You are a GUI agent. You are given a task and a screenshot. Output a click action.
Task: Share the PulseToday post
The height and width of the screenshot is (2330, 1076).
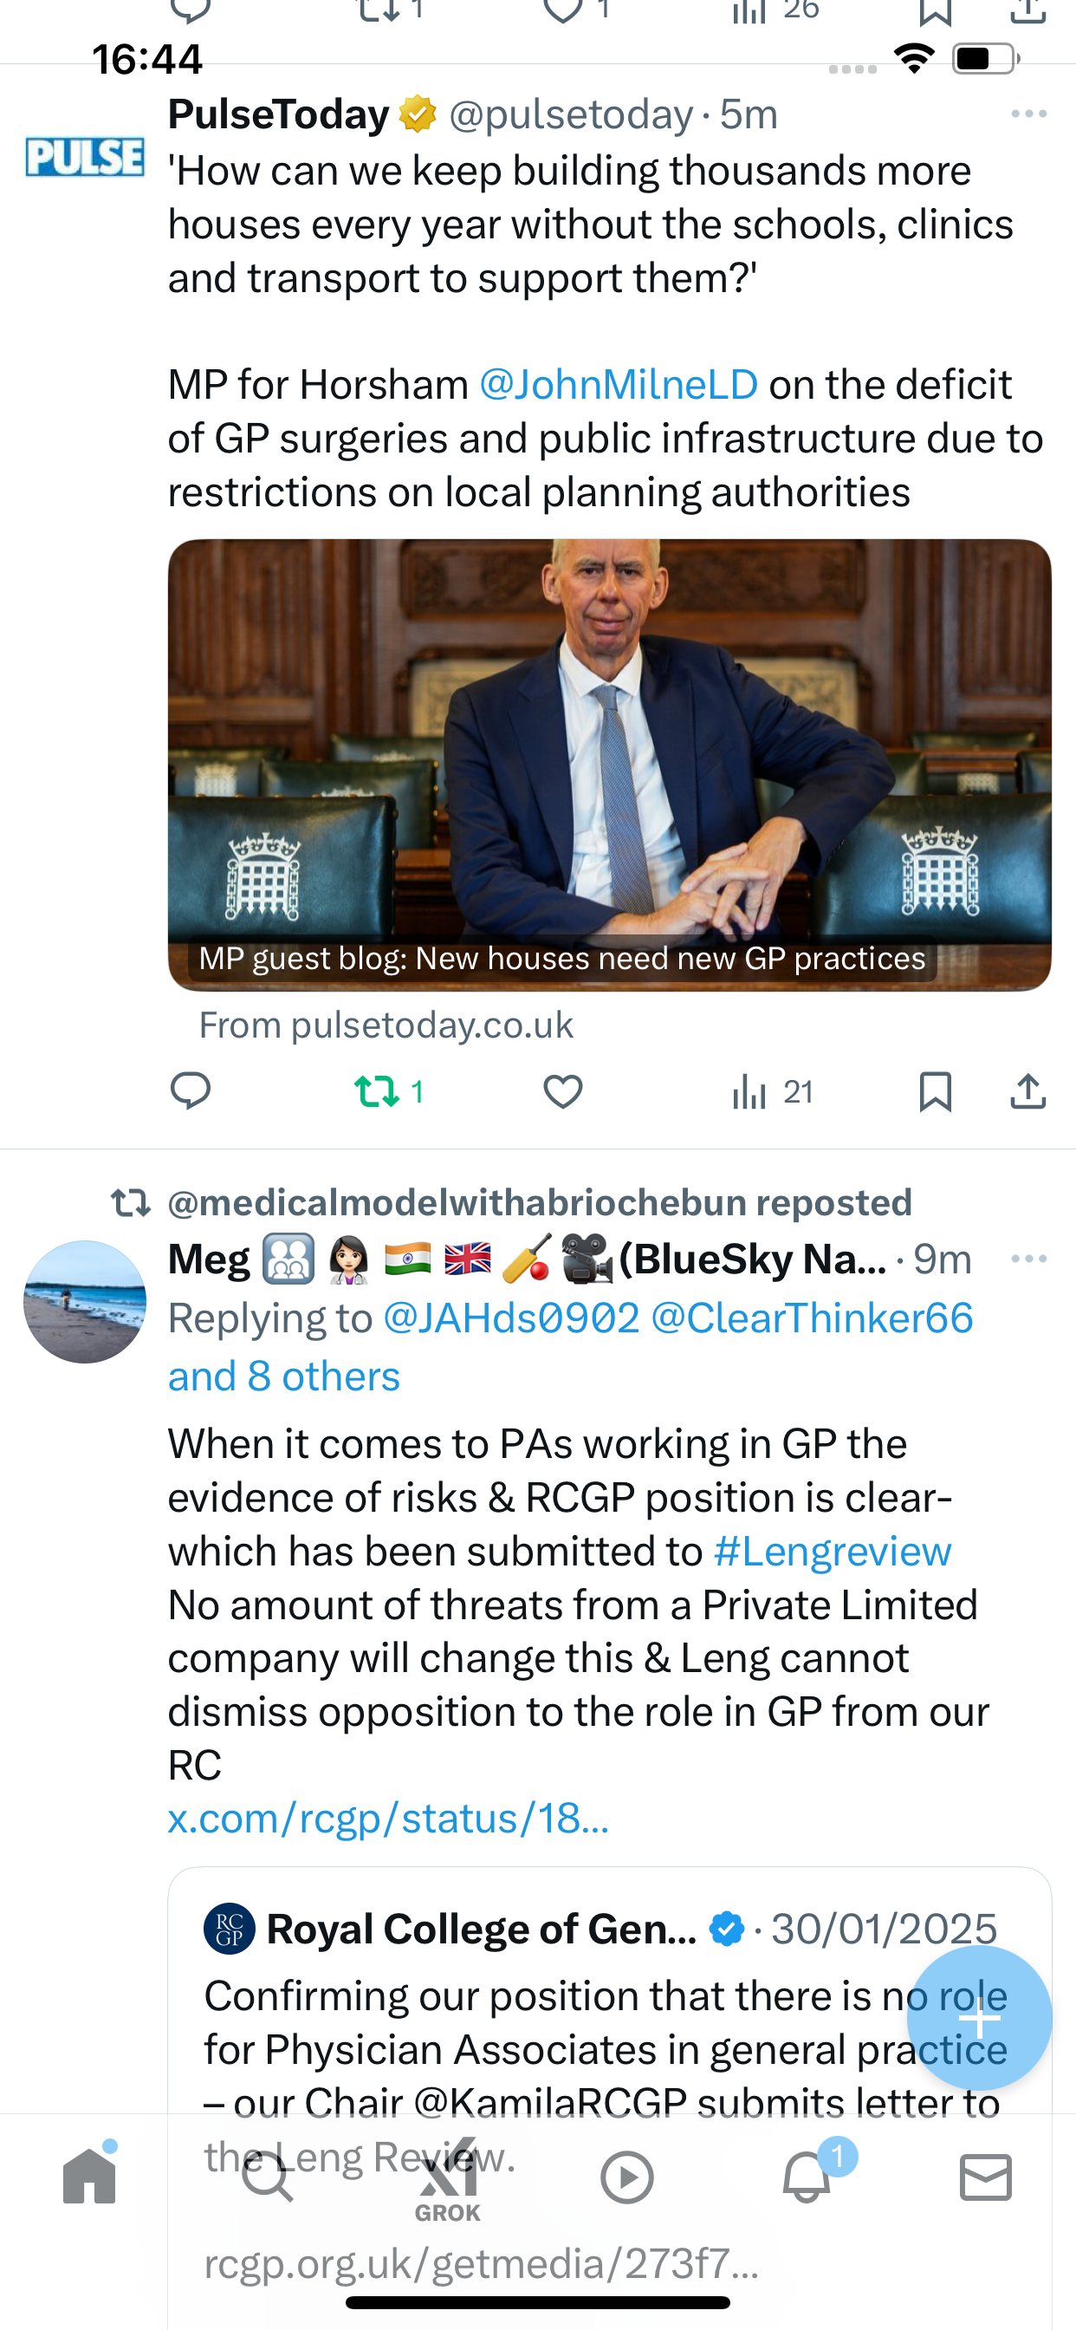pos(1028,1090)
